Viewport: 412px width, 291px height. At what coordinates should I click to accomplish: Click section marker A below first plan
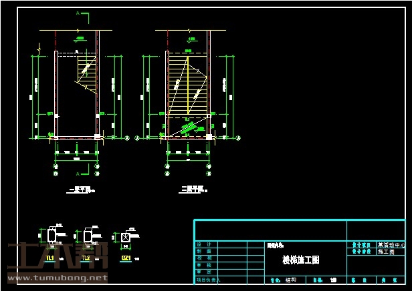pos(78,174)
